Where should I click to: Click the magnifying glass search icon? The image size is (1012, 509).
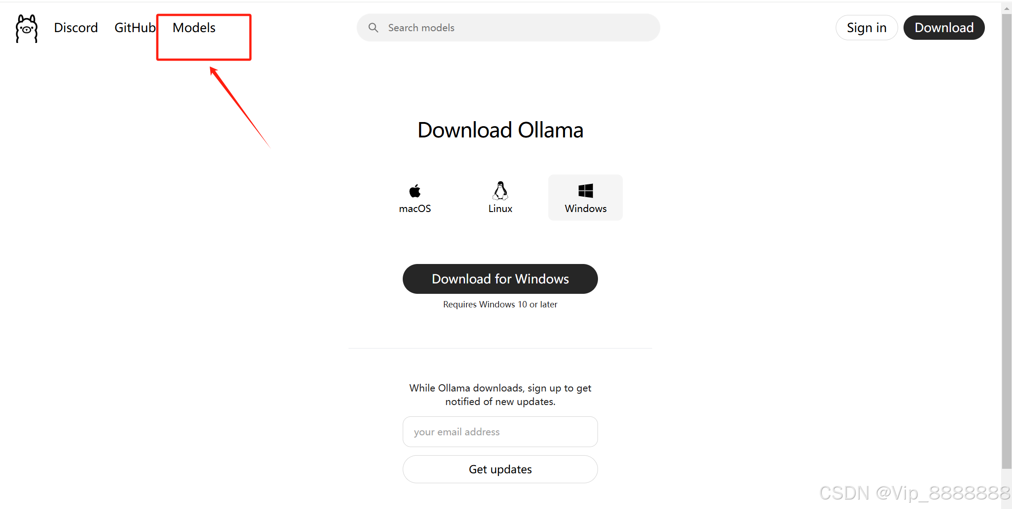373,28
